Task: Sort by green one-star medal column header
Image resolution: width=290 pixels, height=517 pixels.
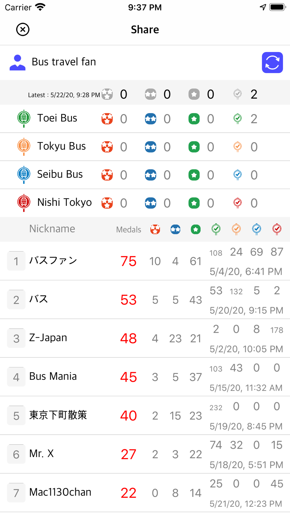Action: 196,229
